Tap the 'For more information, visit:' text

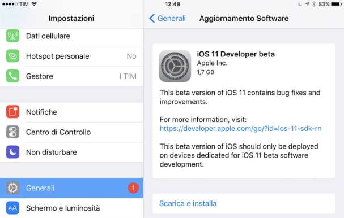[x=203, y=120]
